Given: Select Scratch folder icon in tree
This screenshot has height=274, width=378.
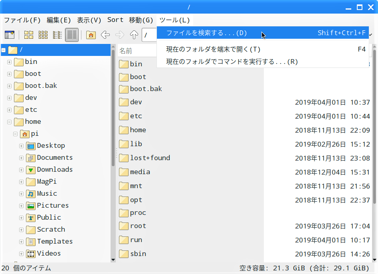Looking at the screenshot, I should click(x=31, y=230).
